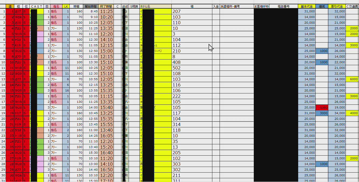Click the 16:05 end time cell
This screenshot has width=359, height=182.
coord(106,136)
